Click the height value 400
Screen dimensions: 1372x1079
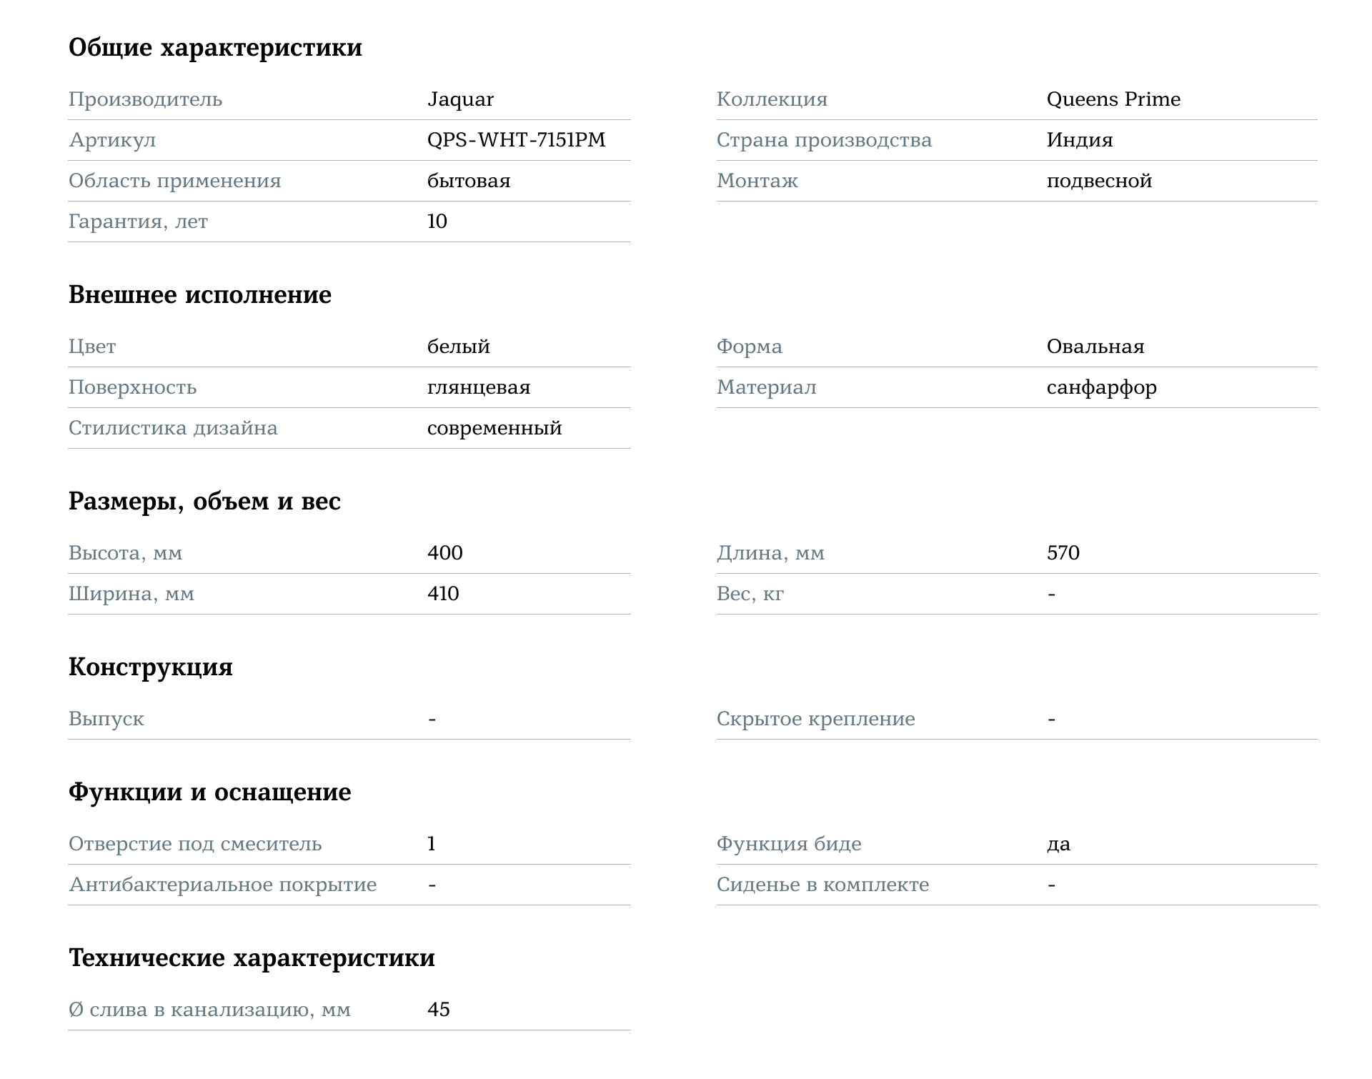pyautogui.click(x=444, y=553)
